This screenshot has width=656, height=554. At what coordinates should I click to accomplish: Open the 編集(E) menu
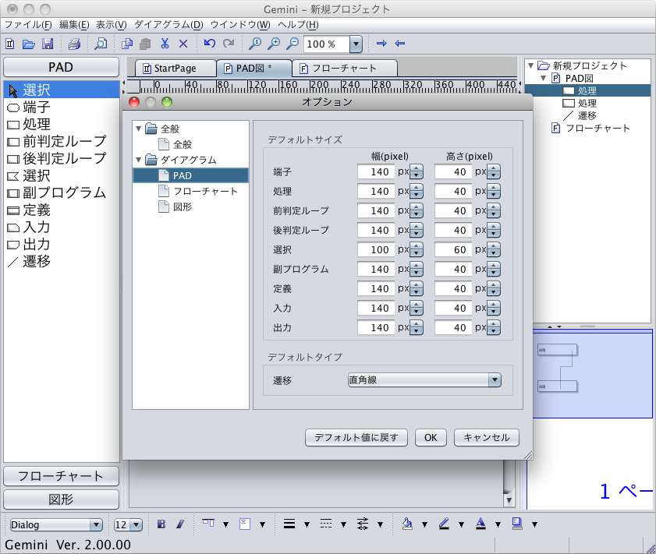[74, 25]
